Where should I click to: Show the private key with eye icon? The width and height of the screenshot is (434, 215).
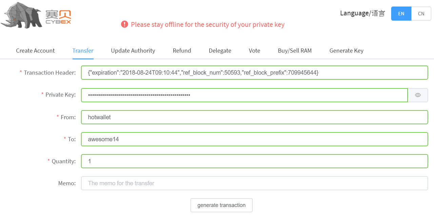pos(418,95)
